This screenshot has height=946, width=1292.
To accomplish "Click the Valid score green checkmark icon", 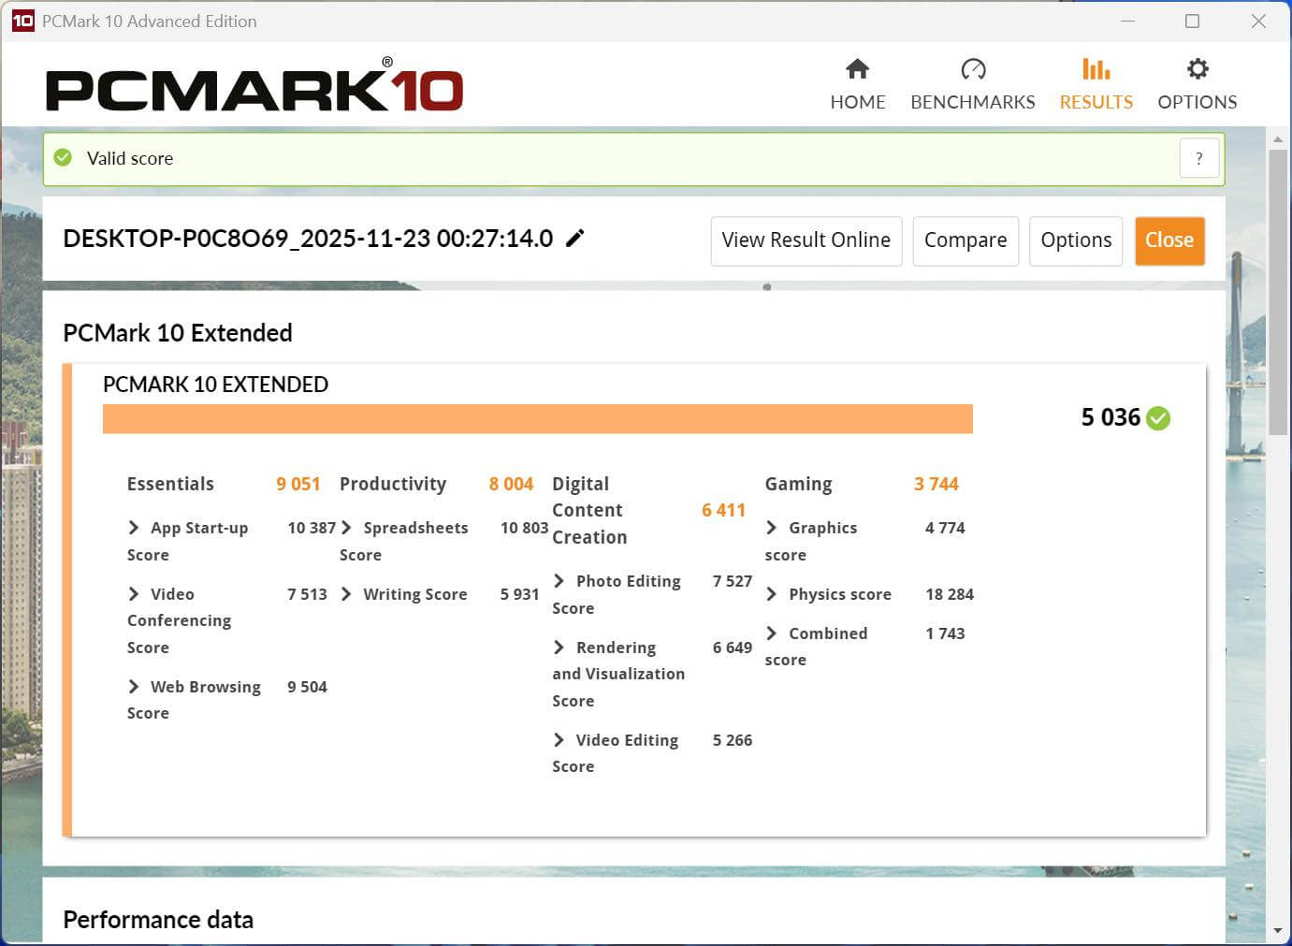I will [x=63, y=158].
